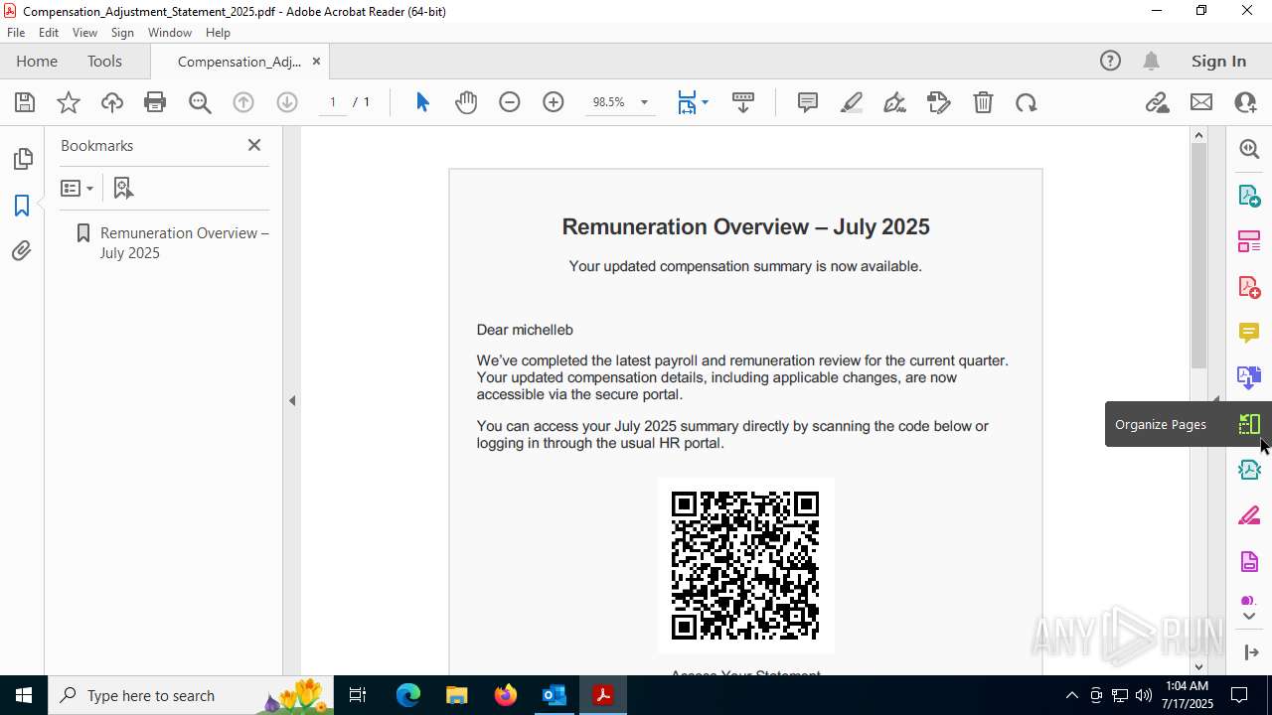Select the highlighter pen tool

852,102
